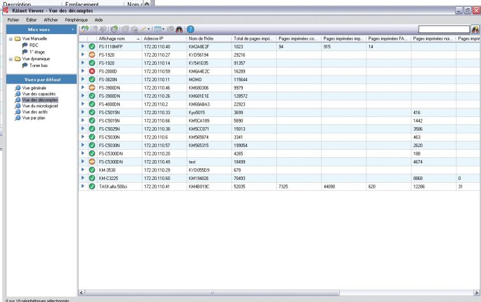Viewport: 481px width, 302px height.
Task: Click the green status icon for KM-3530
Action: 92,170
